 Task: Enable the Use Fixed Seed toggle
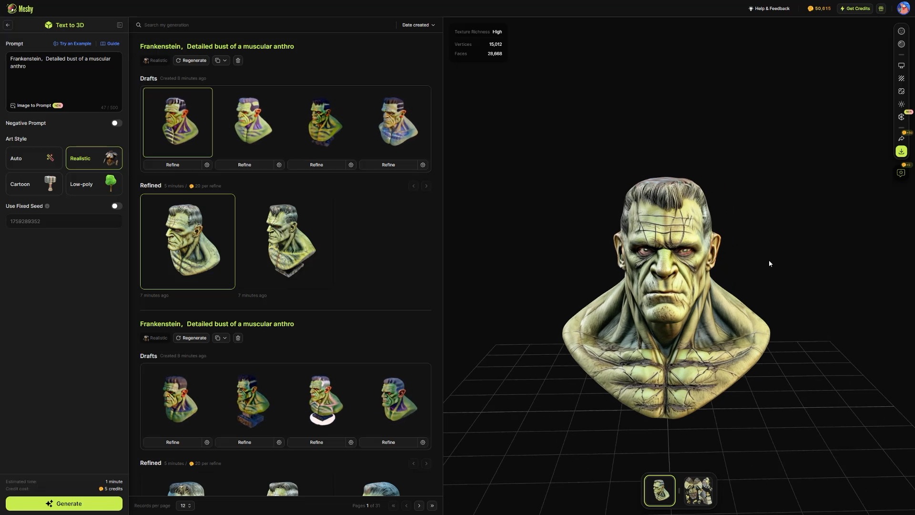click(x=116, y=206)
